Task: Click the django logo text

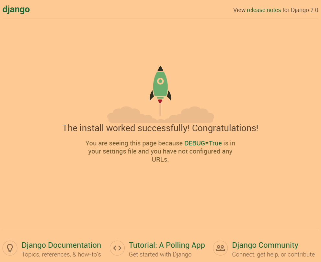Action: [16, 10]
